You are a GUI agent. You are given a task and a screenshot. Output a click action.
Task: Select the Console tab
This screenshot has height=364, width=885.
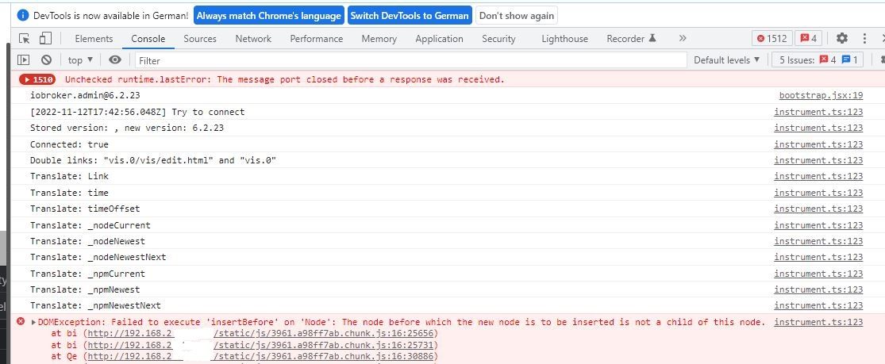pos(148,38)
